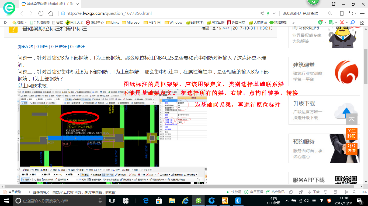368x206 pixels.
Task: Open 谷歌 bookmark
Action: [57, 23]
